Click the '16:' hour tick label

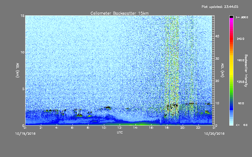point(151,128)
